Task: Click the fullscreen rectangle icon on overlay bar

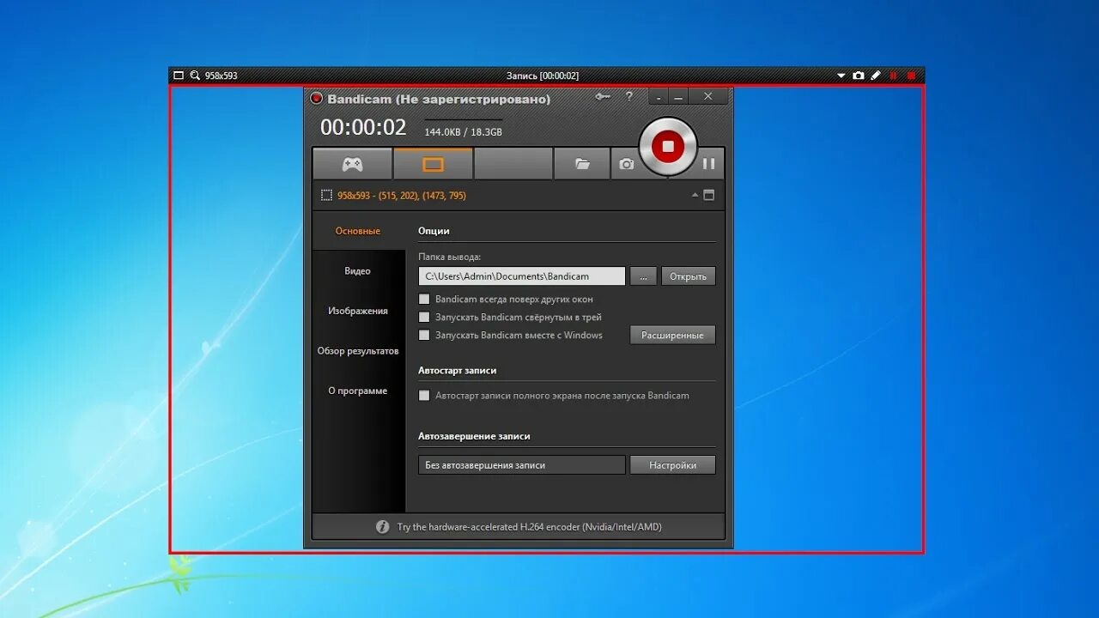Action: (x=179, y=76)
